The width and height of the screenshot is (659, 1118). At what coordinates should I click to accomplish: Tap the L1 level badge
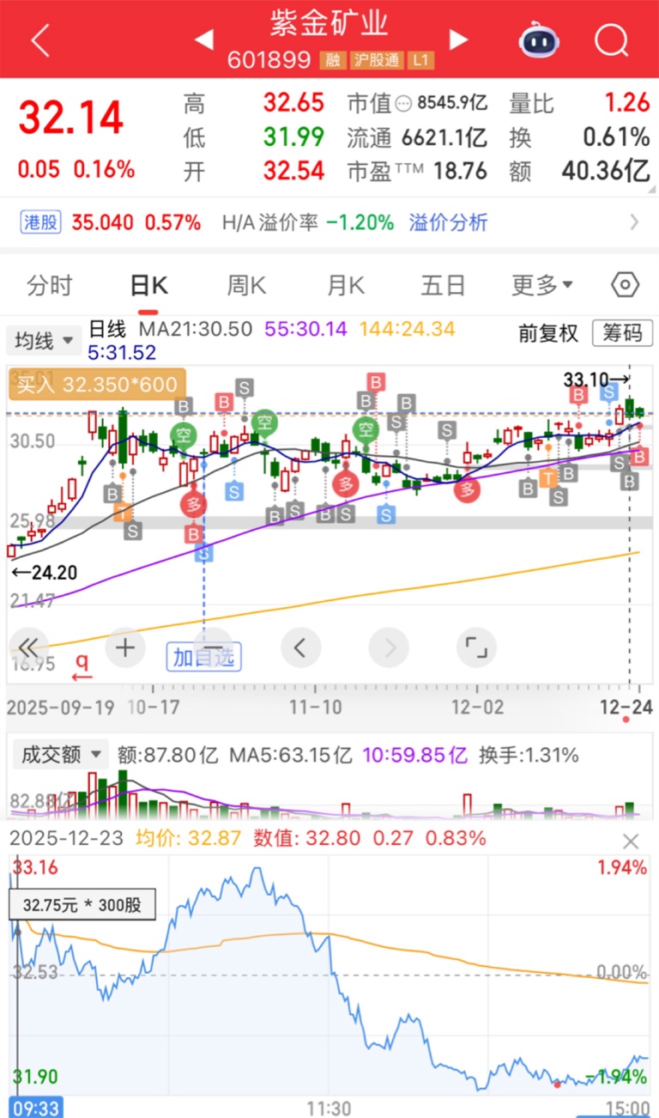[x=422, y=61]
